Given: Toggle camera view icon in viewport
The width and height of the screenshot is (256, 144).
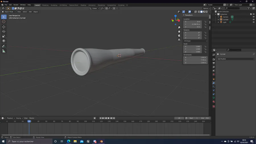Looking at the screenshot, I should pos(179,36).
